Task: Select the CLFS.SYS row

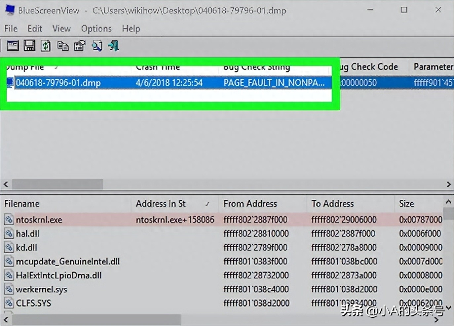Action: point(222,303)
